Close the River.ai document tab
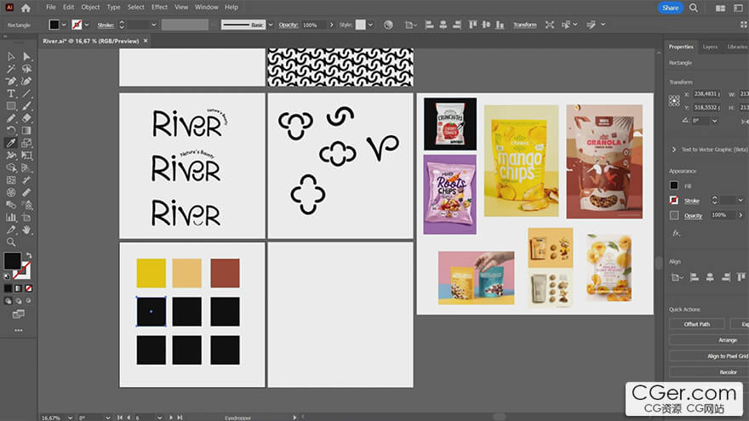Image resolution: width=749 pixels, height=421 pixels. pos(146,41)
